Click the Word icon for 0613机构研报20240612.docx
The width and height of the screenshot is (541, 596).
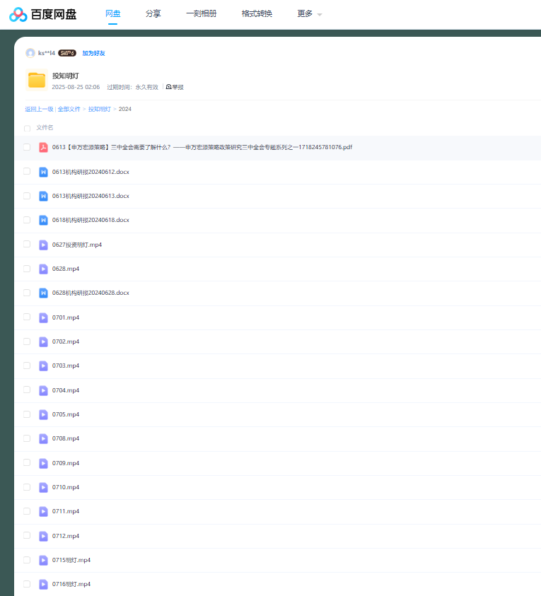tap(43, 172)
